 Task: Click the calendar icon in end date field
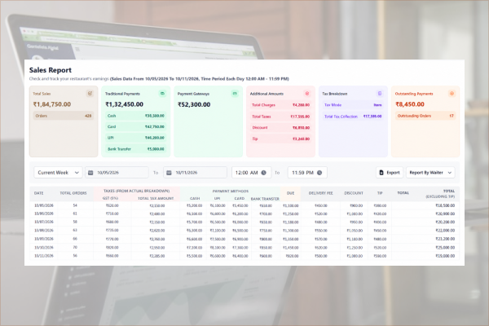[x=169, y=173]
